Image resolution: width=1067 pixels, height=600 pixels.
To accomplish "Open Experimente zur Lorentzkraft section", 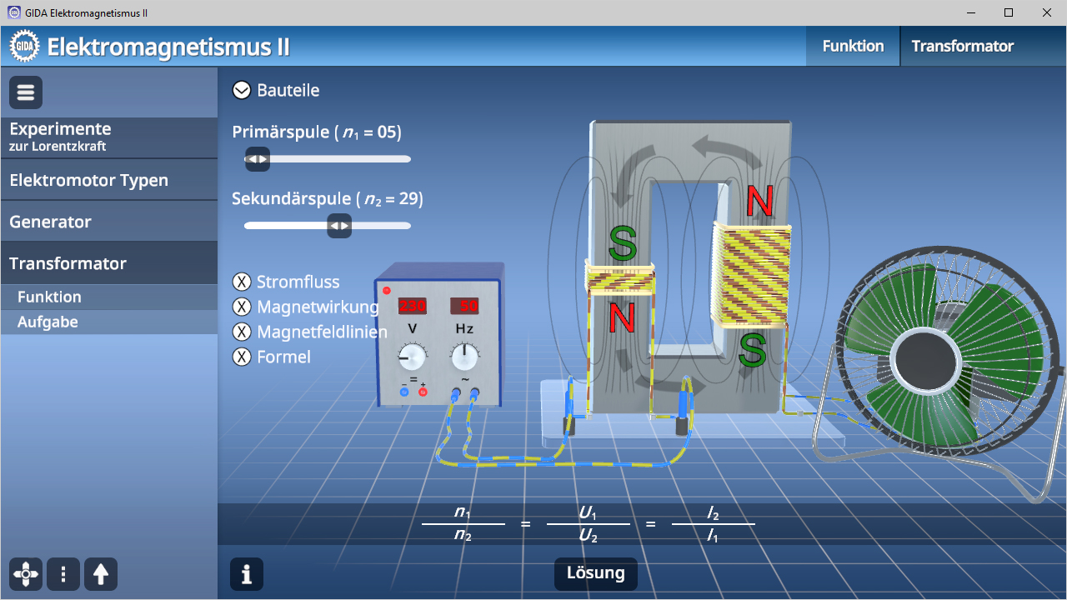I will click(x=109, y=137).
